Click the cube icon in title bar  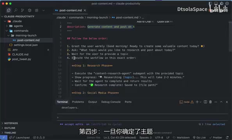[221, 3]
